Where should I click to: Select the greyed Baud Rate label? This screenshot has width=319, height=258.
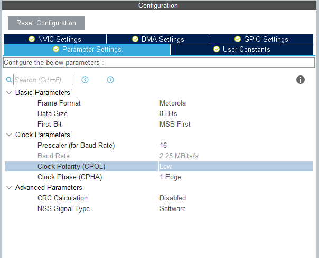(53, 156)
